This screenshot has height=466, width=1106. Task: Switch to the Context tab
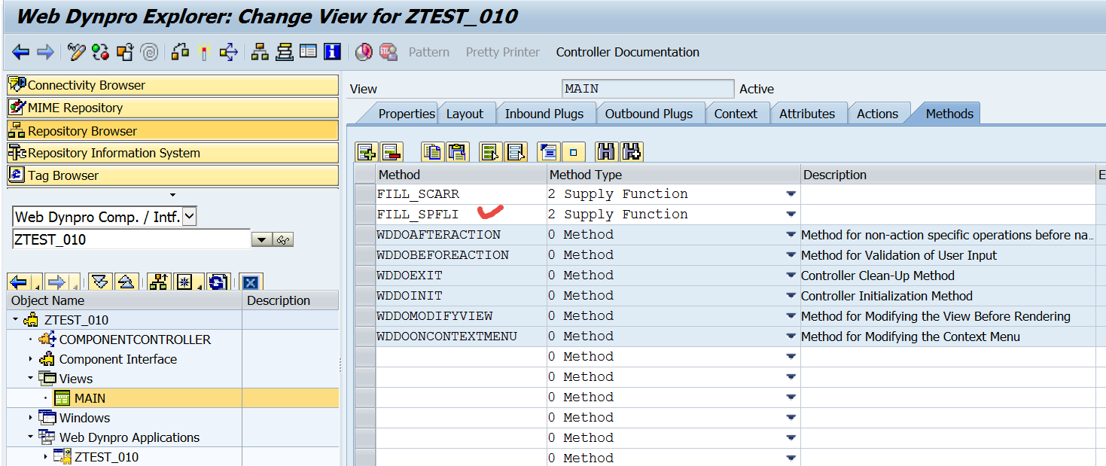[736, 114]
